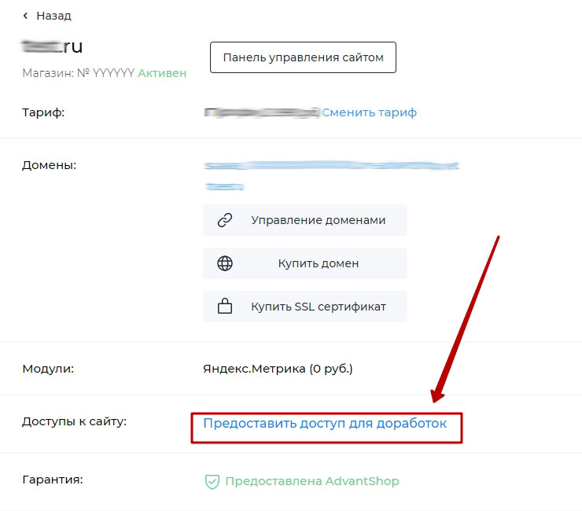Viewport: 582px width, 511px height.
Task: Open the second short blurred domain link
Action: coord(224,186)
